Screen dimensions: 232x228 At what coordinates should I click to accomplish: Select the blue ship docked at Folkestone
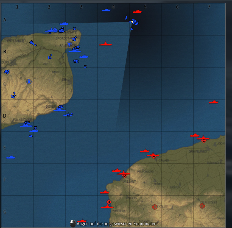(x=26, y=125)
